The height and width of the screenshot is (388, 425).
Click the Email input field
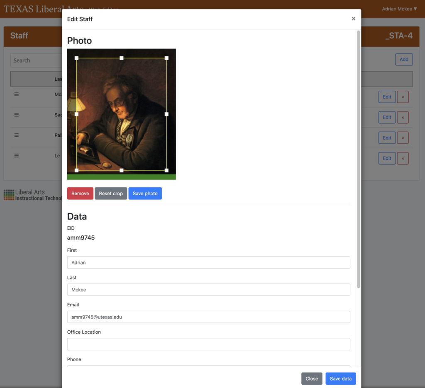[x=209, y=317]
